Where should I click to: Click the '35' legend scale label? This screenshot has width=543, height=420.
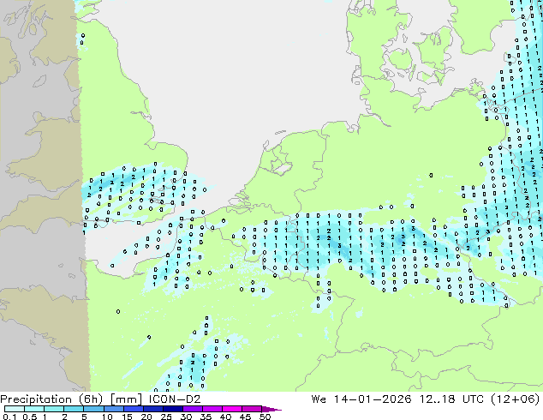206,417
